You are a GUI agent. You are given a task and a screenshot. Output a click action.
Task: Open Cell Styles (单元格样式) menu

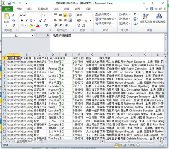pyautogui.click(x=104, y=23)
